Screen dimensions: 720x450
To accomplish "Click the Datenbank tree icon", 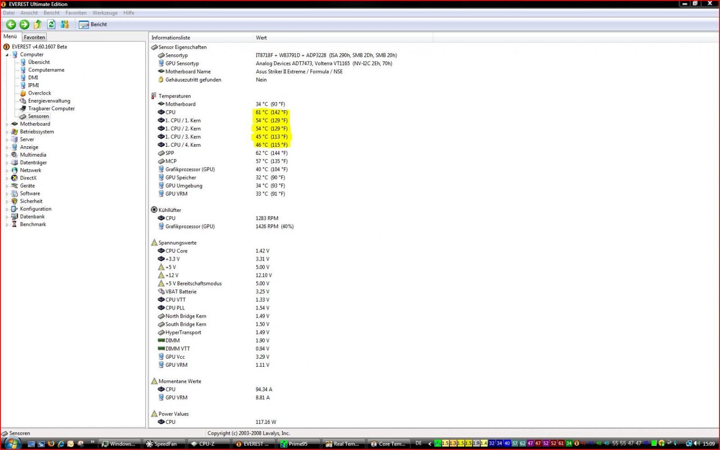I will click(x=14, y=216).
